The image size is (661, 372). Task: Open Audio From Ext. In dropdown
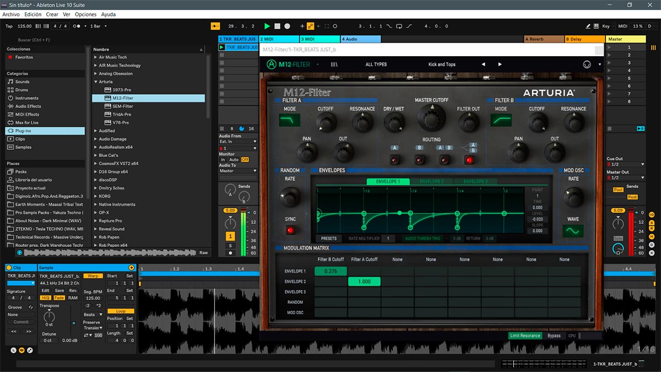238,142
